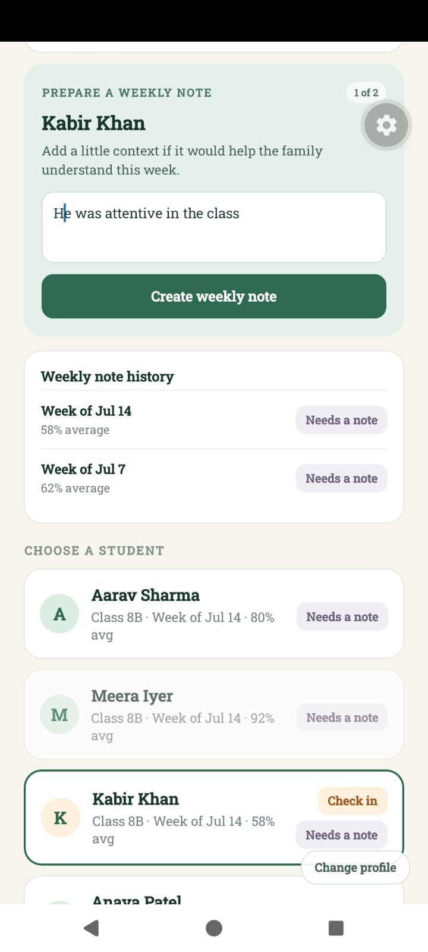Select Kabir Khan's avatar letter K
The height and width of the screenshot is (952, 428).
(x=60, y=818)
